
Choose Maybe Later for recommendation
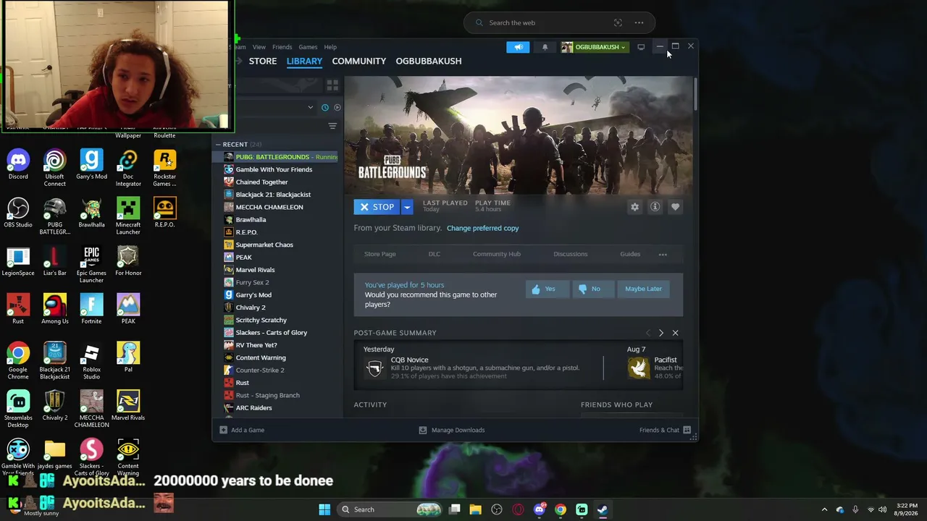(643, 289)
